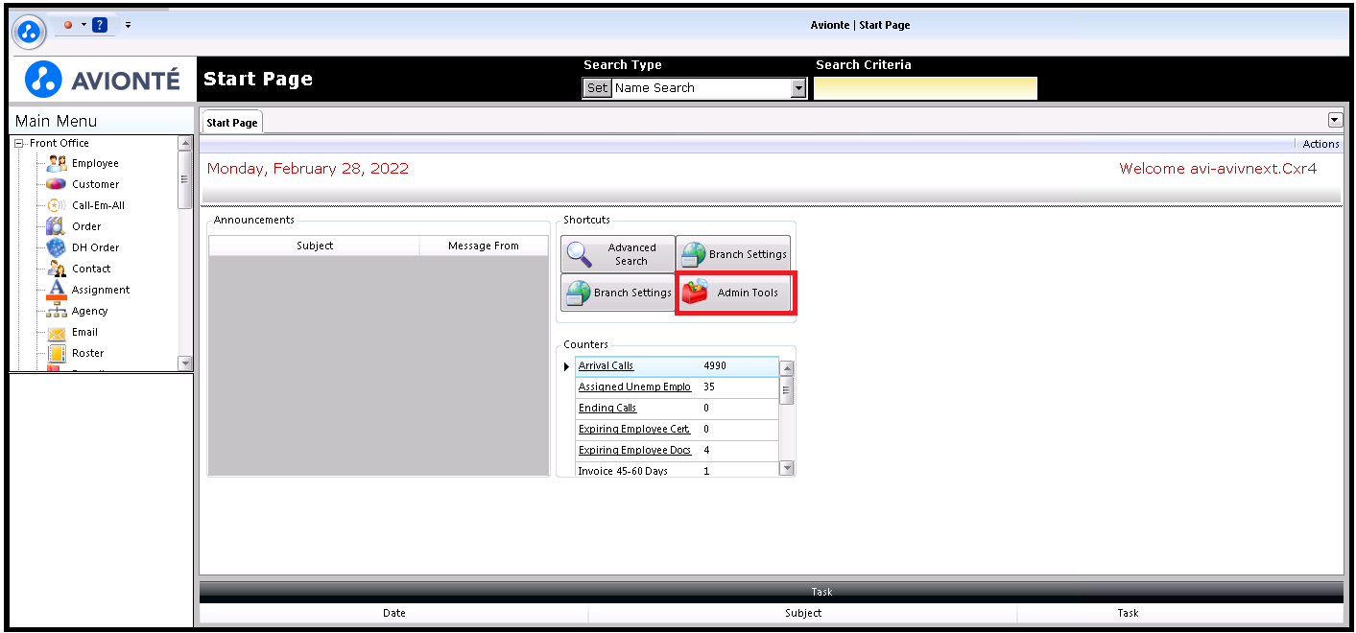The image size is (1356, 633).
Task: Click the Customer icon in the tree
Action: [x=57, y=184]
